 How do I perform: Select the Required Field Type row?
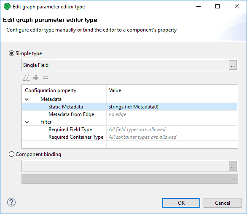(x=130, y=129)
